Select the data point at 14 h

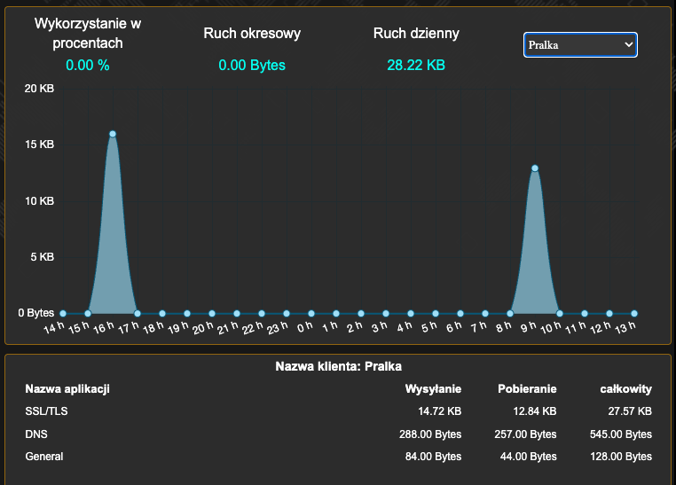(63, 313)
